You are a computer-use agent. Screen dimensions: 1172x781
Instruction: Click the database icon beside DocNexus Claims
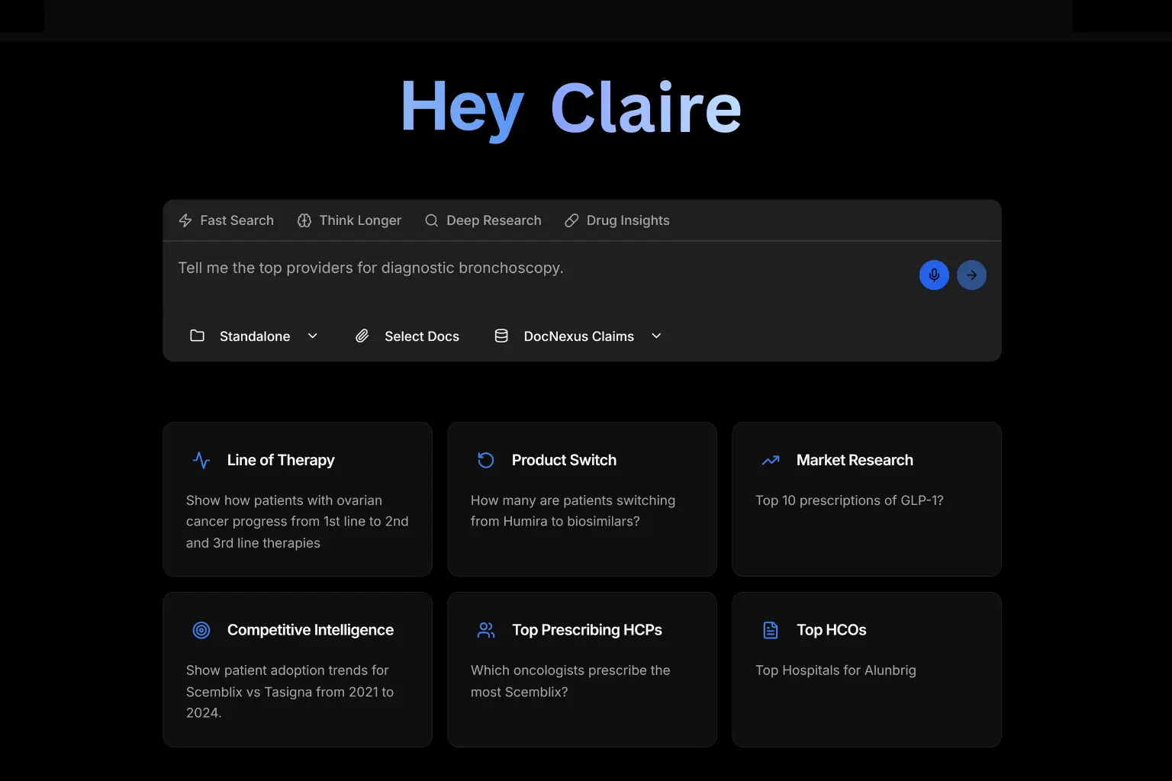501,336
